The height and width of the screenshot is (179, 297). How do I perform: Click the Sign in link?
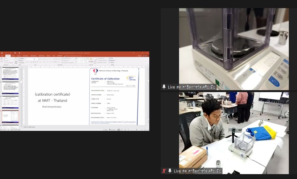pos(140,56)
